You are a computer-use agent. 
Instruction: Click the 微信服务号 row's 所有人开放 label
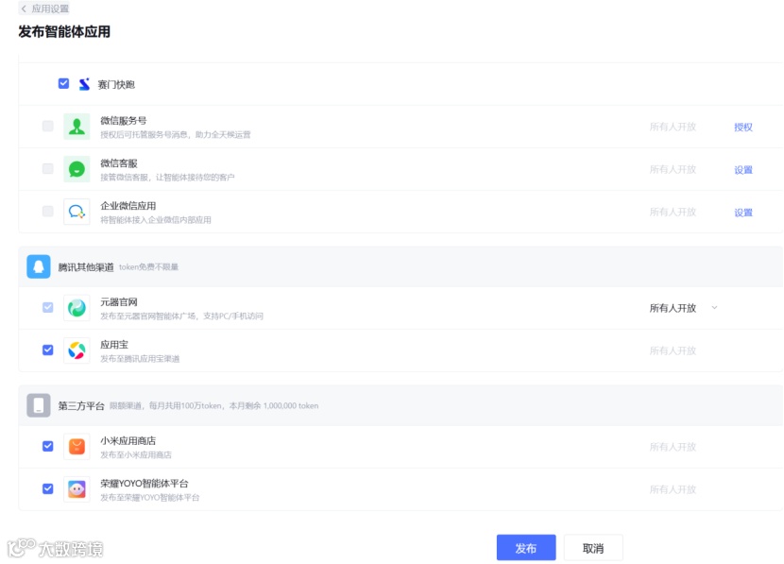click(673, 127)
